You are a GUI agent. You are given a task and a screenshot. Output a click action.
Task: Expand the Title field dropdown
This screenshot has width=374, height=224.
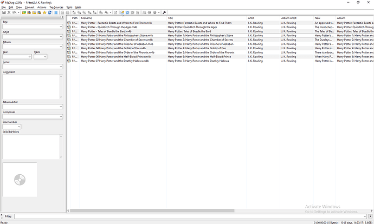(x=61, y=27)
